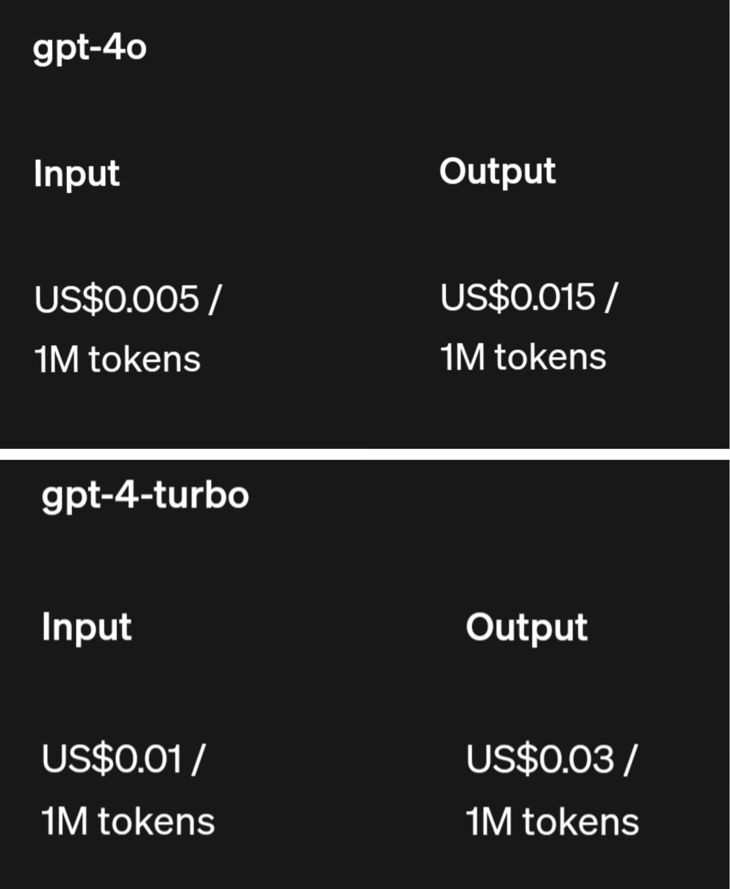Click the slash after US$0.03

coord(630,759)
